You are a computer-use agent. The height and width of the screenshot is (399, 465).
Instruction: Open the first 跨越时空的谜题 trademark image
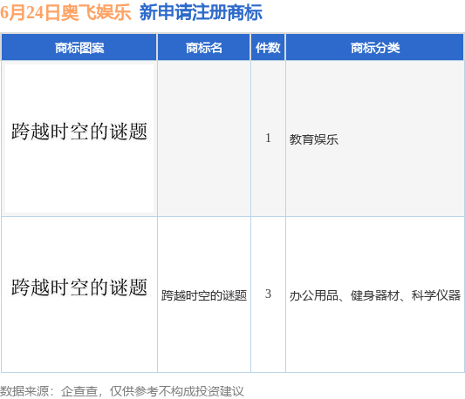click(79, 139)
